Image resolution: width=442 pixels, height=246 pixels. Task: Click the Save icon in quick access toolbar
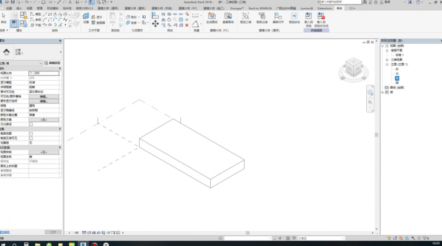pos(13,2)
